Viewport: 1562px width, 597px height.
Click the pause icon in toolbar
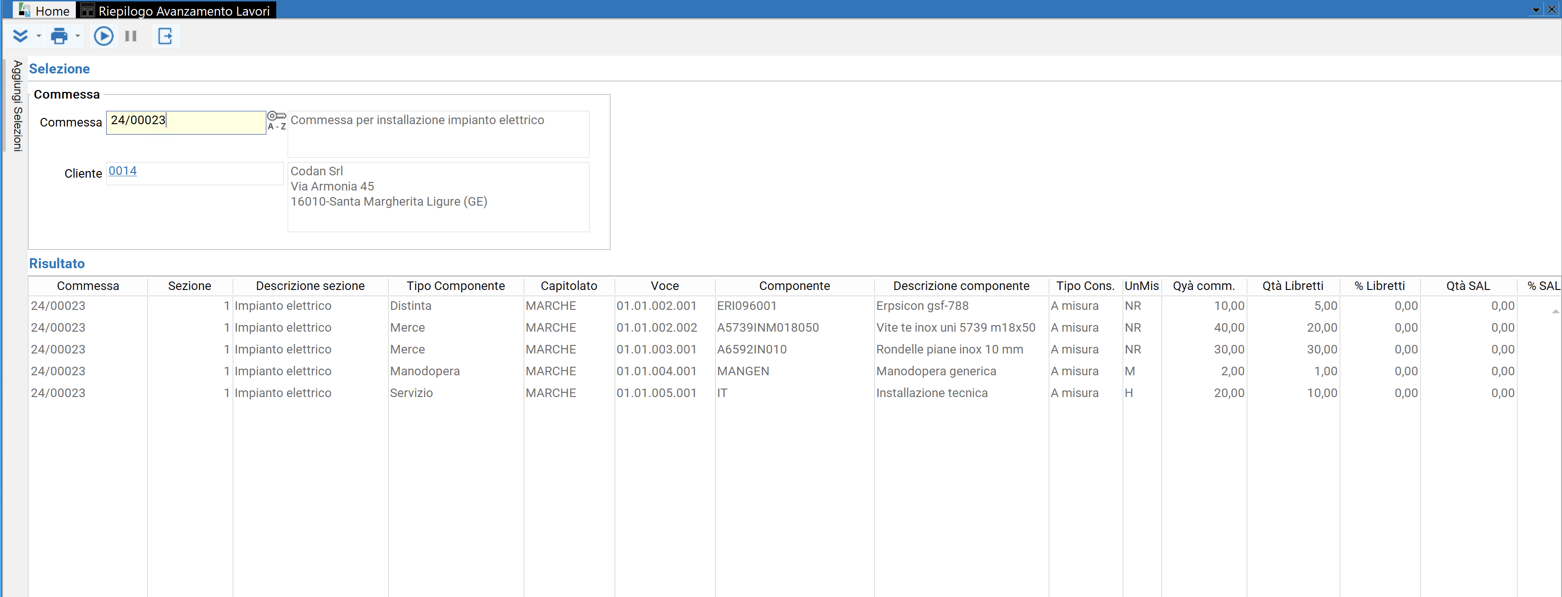pos(130,36)
